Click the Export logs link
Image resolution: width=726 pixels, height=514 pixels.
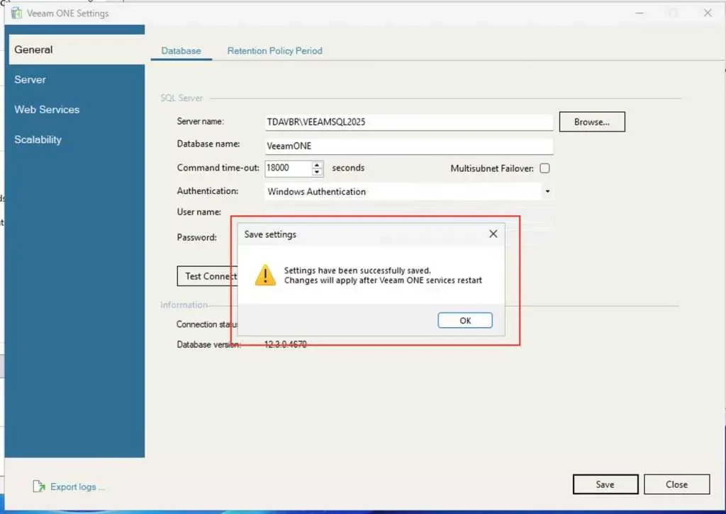tap(77, 486)
